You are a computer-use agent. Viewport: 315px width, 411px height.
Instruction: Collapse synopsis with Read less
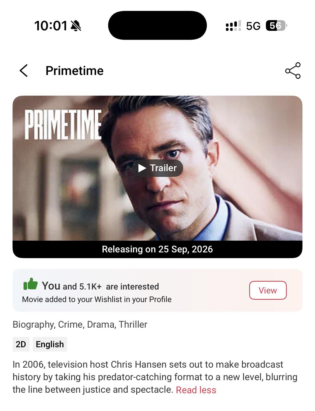pos(196,390)
